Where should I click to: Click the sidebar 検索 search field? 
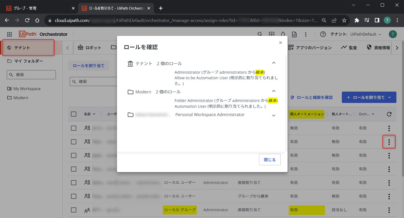point(31,75)
